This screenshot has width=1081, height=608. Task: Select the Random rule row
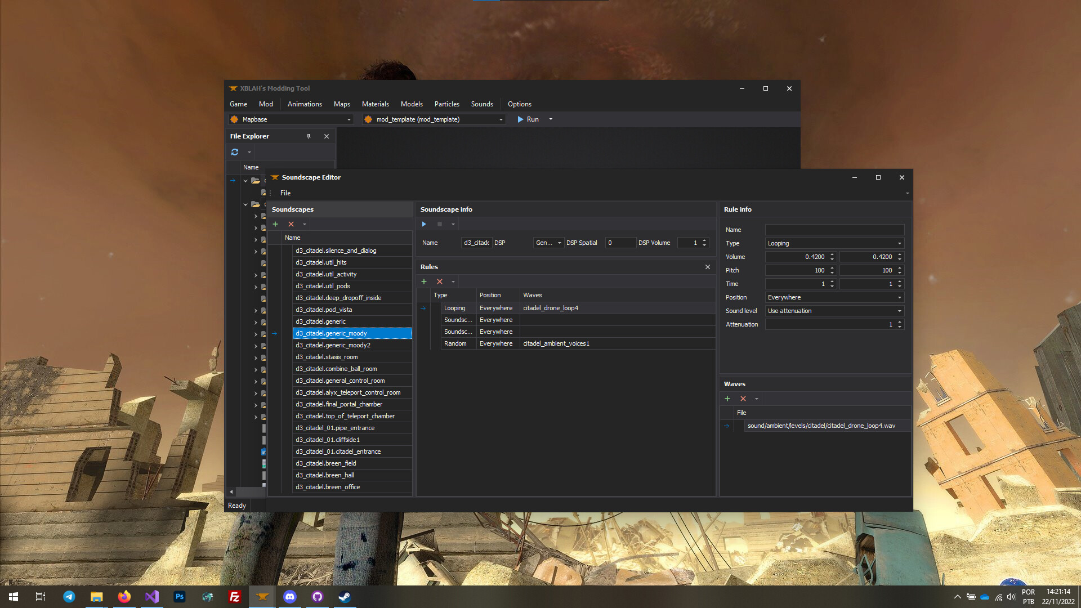pos(455,343)
